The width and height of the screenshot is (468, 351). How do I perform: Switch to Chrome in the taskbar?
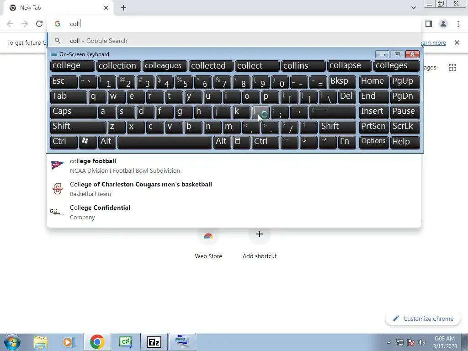point(97,342)
